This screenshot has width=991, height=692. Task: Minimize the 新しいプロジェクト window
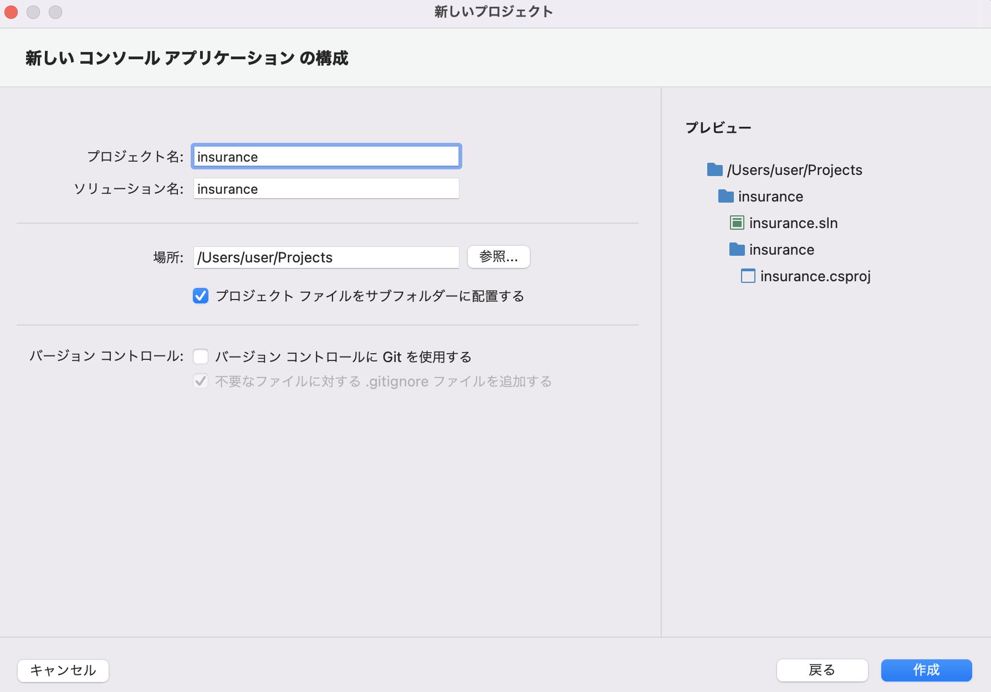coord(33,12)
